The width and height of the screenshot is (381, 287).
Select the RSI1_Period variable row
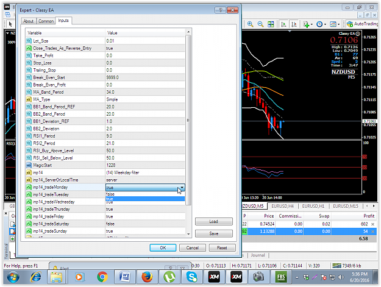coord(105,136)
